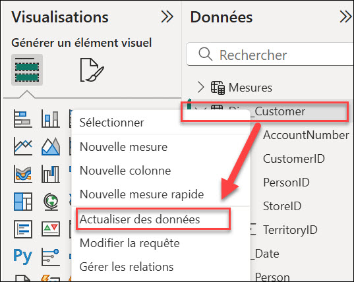The width and height of the screenshot is (354, 282).
Task: Expand the Mesures table
Action: click(x=200, y=88)
